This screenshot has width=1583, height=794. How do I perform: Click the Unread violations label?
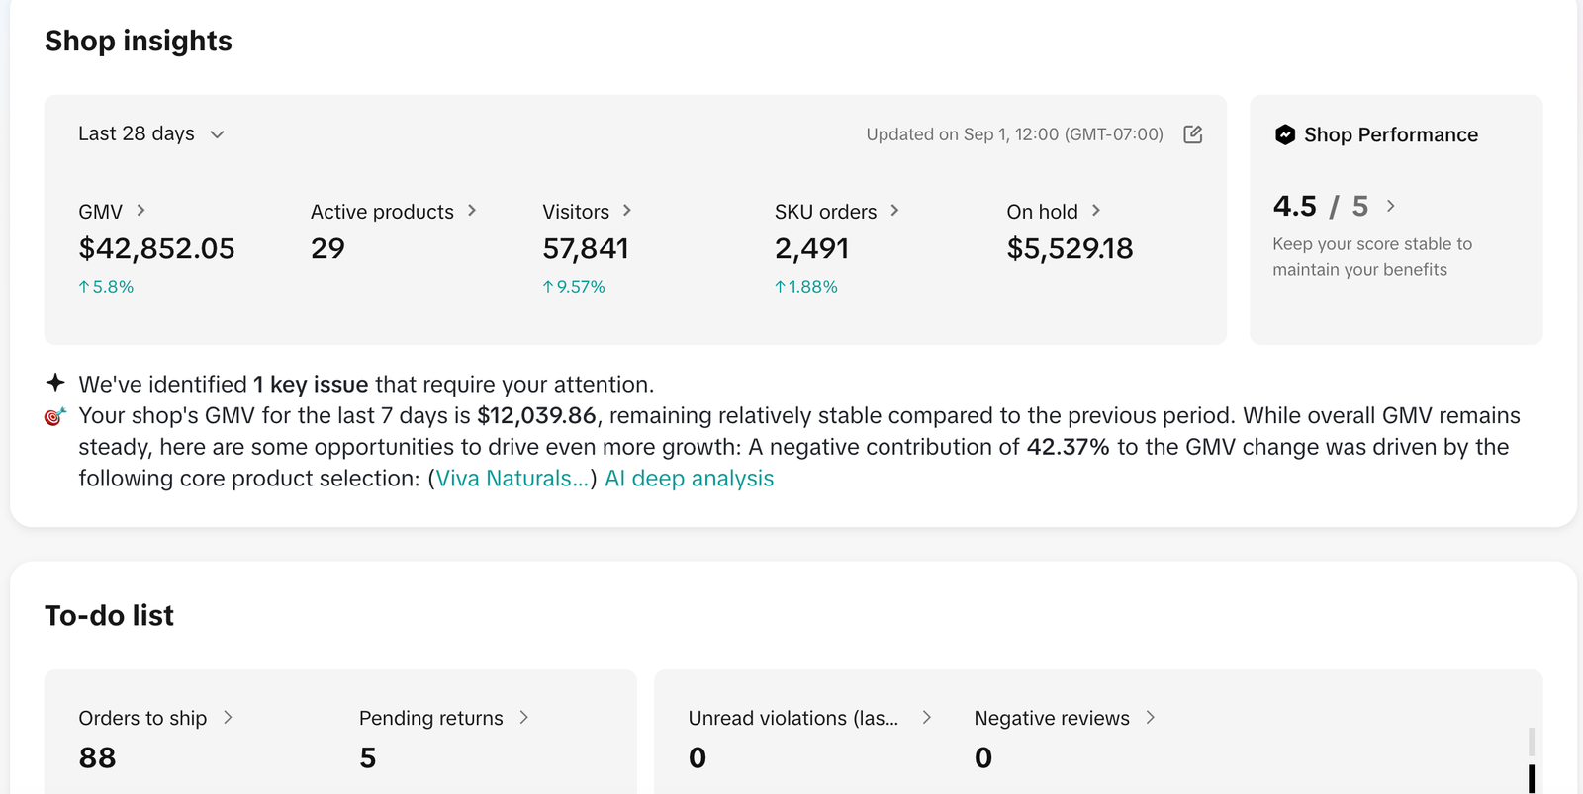pyautogui.click(x=793, y=718)
